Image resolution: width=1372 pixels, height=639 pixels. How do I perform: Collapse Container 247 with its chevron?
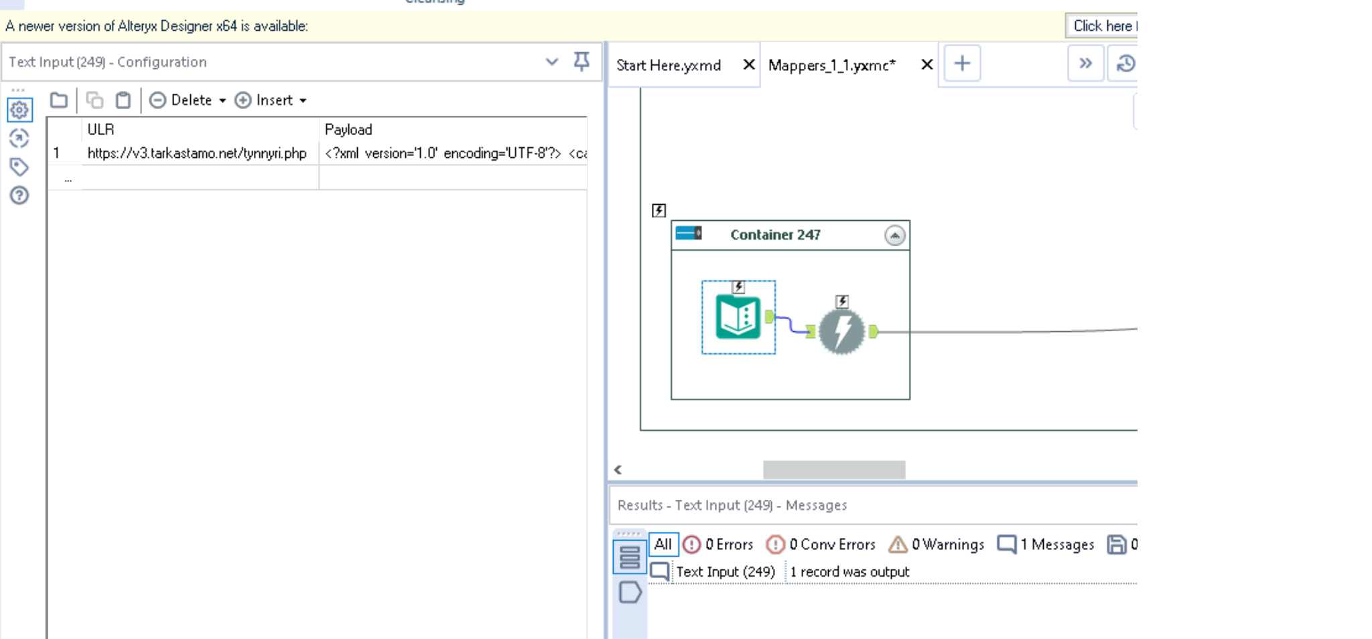[x=894, y=235]
